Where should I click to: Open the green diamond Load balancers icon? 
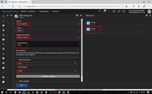click(x=3, y=63)
